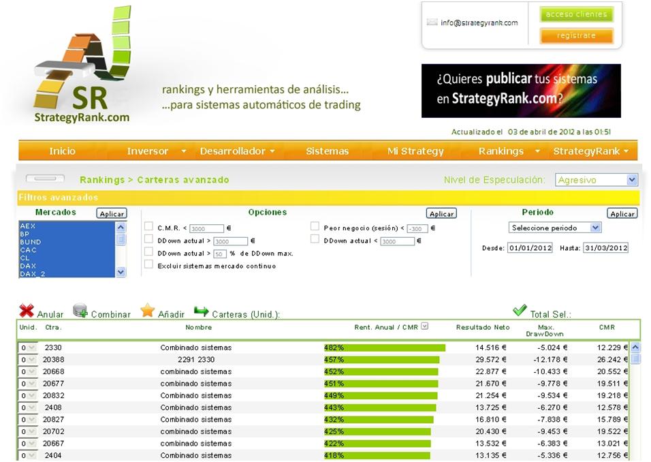
Task: Expand the Rankings menu arrow
Action: [537, 151]
